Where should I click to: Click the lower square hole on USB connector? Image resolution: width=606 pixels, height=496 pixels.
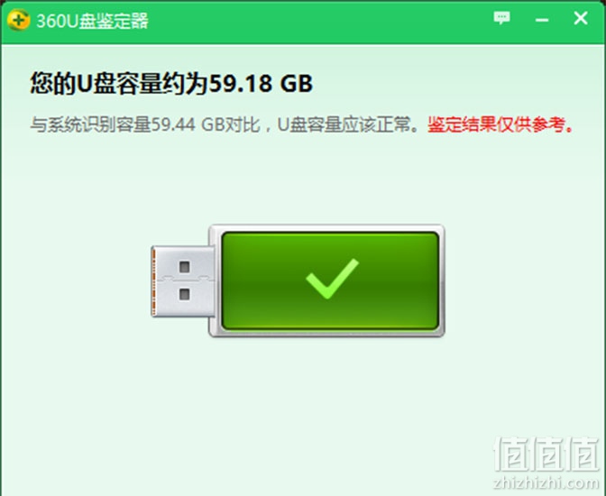(184, 294)
